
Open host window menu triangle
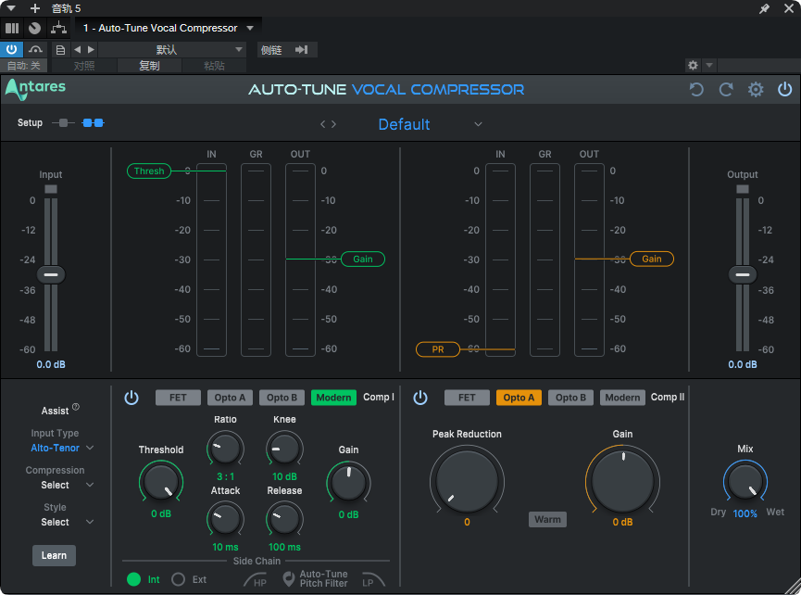point(11,8)
